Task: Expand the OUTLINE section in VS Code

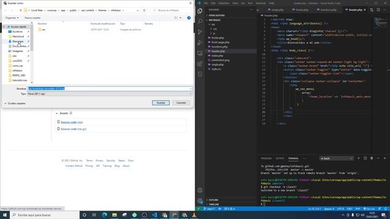Action: pos(213,200)
